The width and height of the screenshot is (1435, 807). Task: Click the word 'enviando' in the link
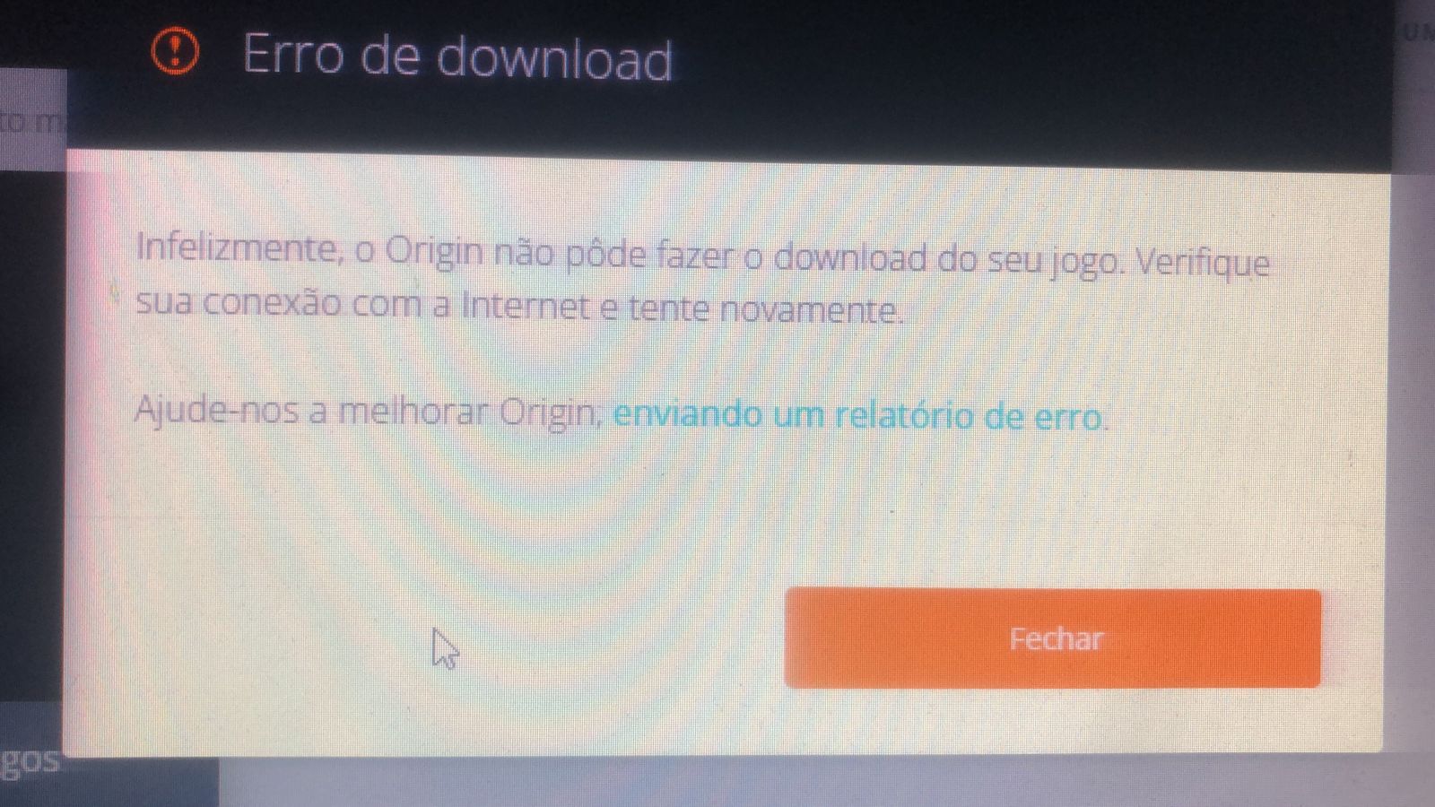(x=688, y=414)
